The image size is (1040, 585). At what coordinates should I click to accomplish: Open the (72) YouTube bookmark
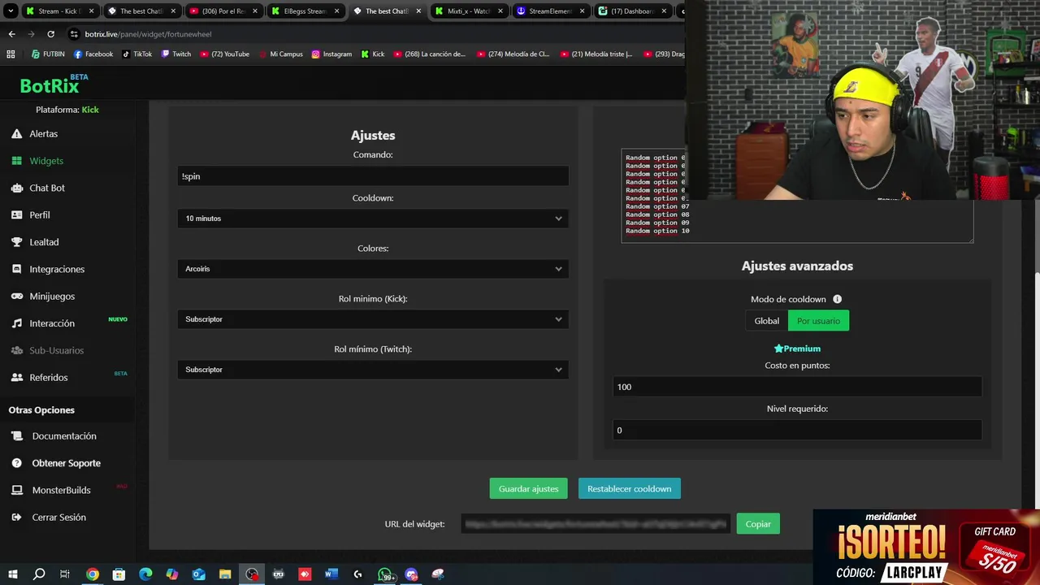pos(224,54)
